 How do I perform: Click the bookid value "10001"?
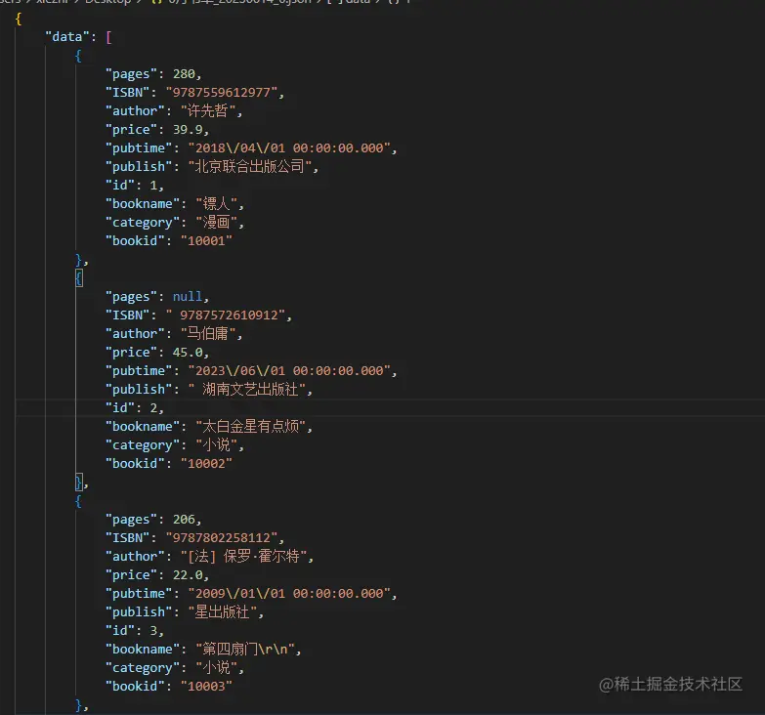point(206,241)
